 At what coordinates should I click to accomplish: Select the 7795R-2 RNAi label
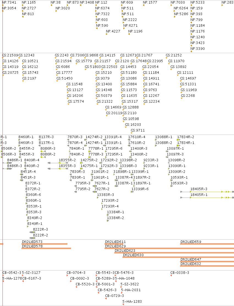pos(83,189)
